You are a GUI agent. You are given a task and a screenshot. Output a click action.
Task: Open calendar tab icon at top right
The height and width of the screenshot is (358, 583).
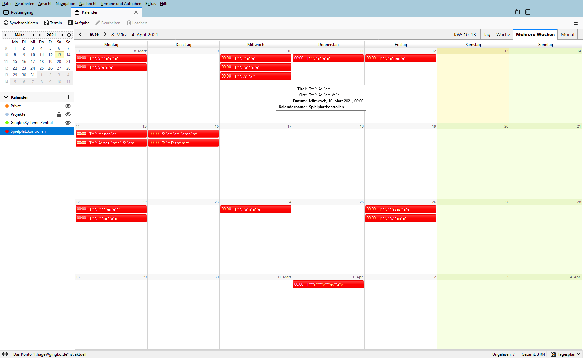click(x=518, y=12)
